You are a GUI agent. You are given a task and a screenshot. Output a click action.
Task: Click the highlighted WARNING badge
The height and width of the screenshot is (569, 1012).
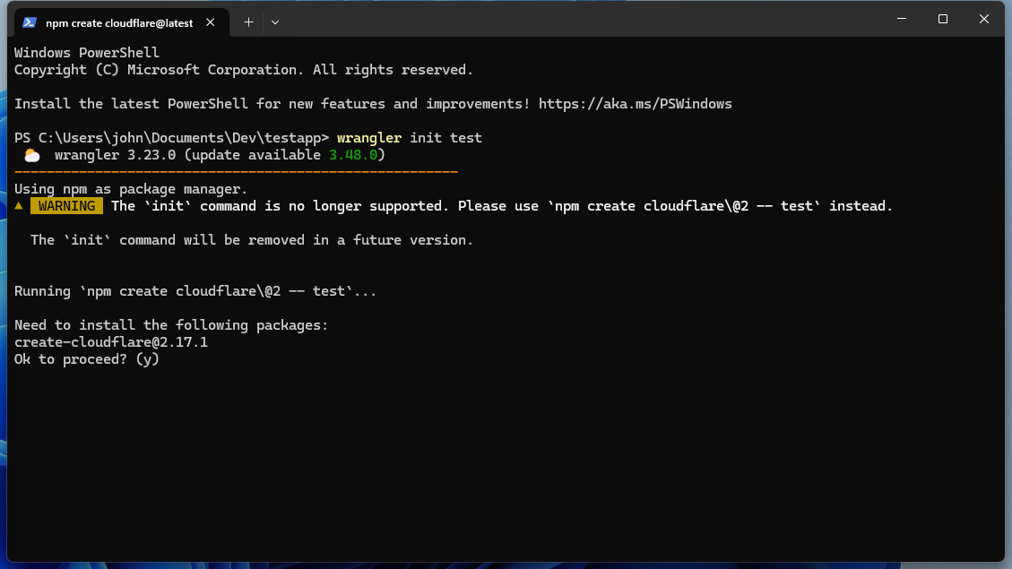pyautogui.click(x=66, y=206)
